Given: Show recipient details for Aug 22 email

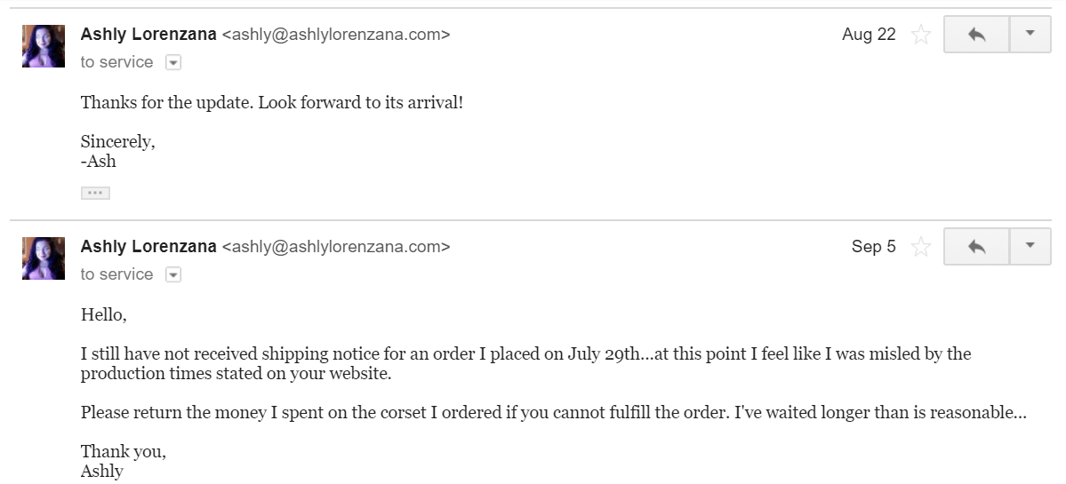Looking at the screenshot, I should click(x=173, y=62).
